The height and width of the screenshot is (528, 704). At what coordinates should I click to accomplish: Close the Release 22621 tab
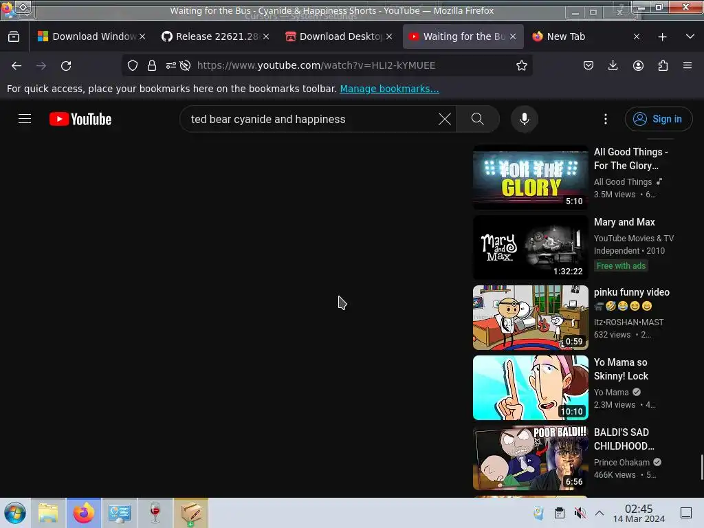pyautogui.click(x=266, y=37)
